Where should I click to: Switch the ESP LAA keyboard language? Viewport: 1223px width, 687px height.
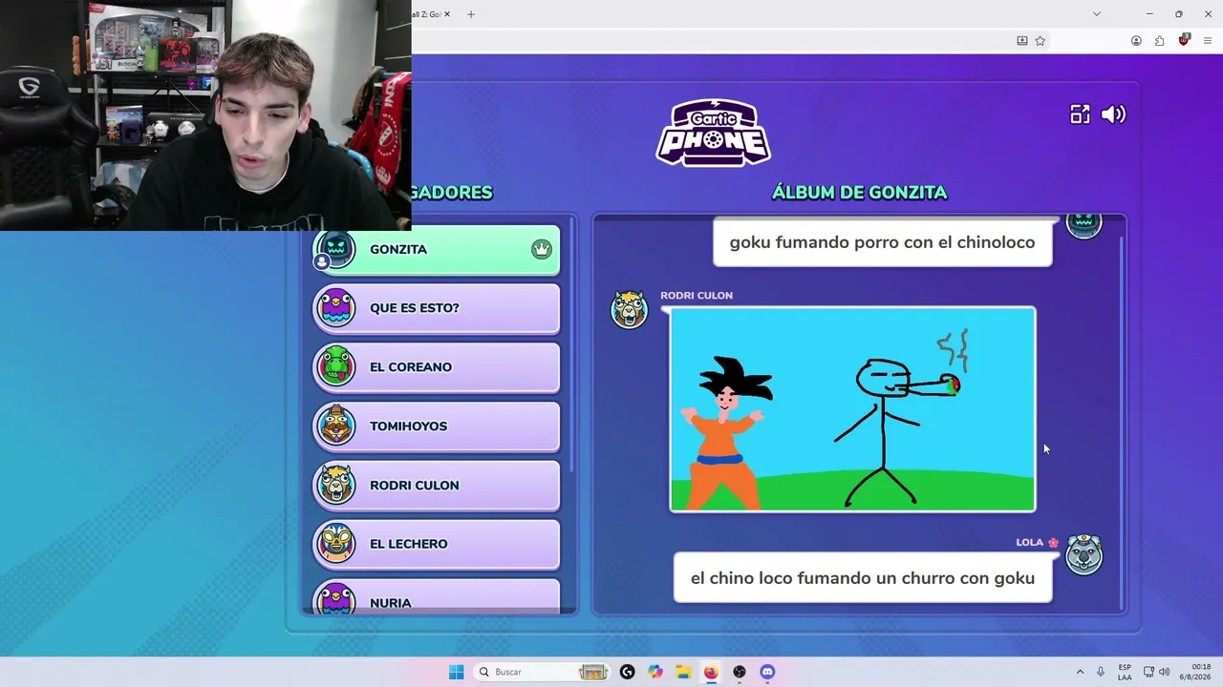coord(1125,672)
